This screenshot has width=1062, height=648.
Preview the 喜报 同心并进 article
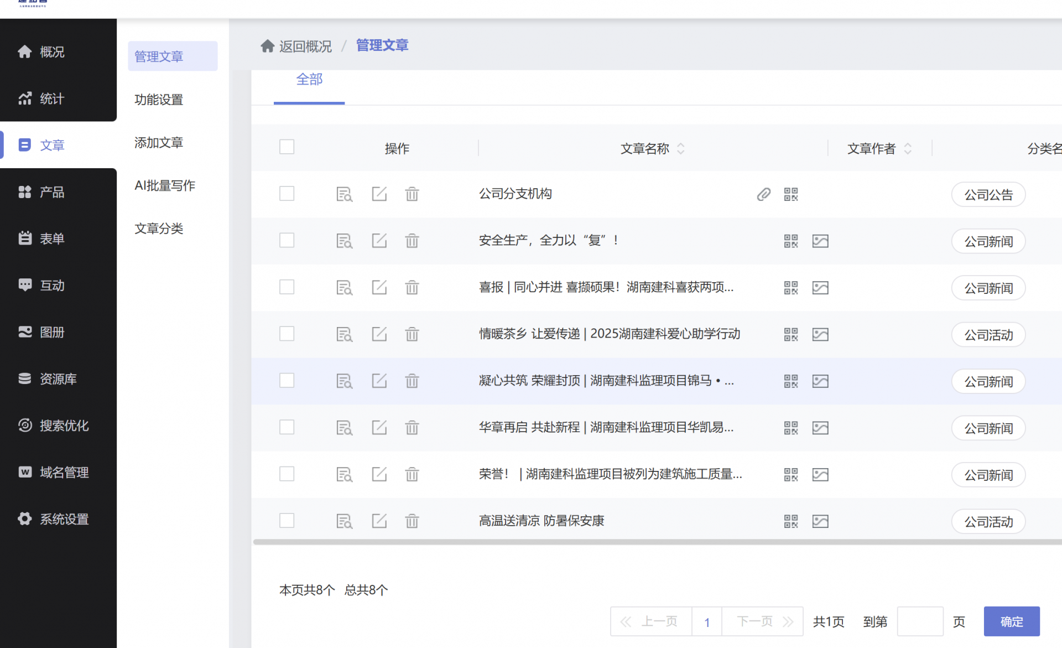(344, 288)
